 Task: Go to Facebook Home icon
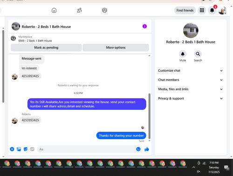pos(54,10)
